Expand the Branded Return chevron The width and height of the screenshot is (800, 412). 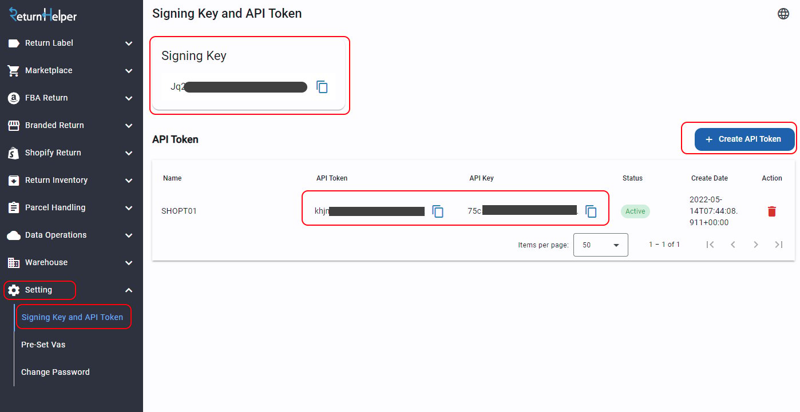129,126
